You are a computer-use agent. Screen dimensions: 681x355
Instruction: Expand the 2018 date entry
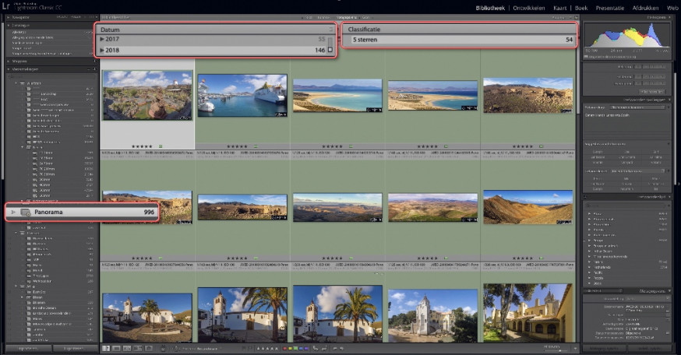pos(102,51)
